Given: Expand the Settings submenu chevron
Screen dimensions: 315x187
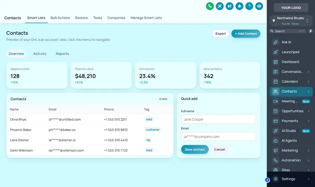Looking at the screenshot, I should pos(308,179).
